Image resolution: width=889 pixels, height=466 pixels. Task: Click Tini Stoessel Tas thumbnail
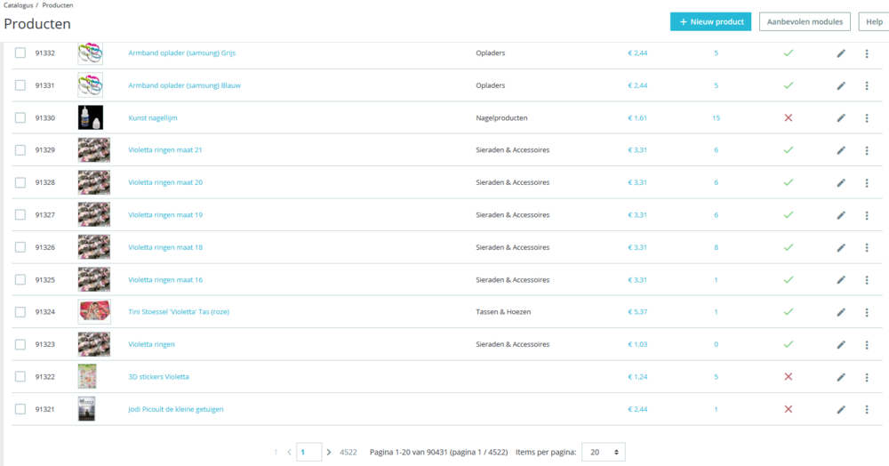click(94, 311)
